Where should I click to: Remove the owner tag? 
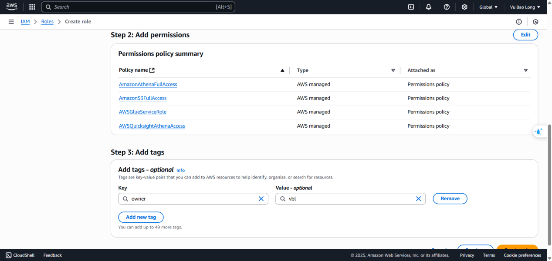(x=450, y=198)
